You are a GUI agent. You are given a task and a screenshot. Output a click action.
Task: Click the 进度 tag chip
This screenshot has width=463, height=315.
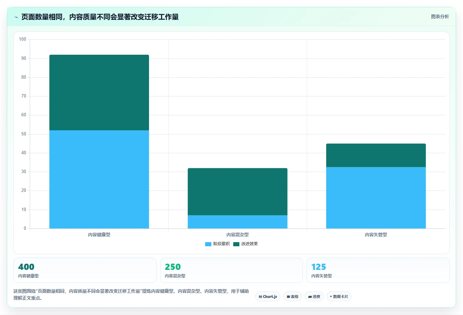[314, 297]
